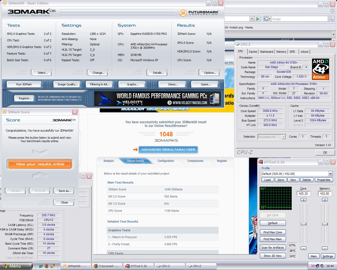337x270 pixels.
Task: Open the Configuration tab on results page
Action: pyautogui.click(x=166, y=161)
